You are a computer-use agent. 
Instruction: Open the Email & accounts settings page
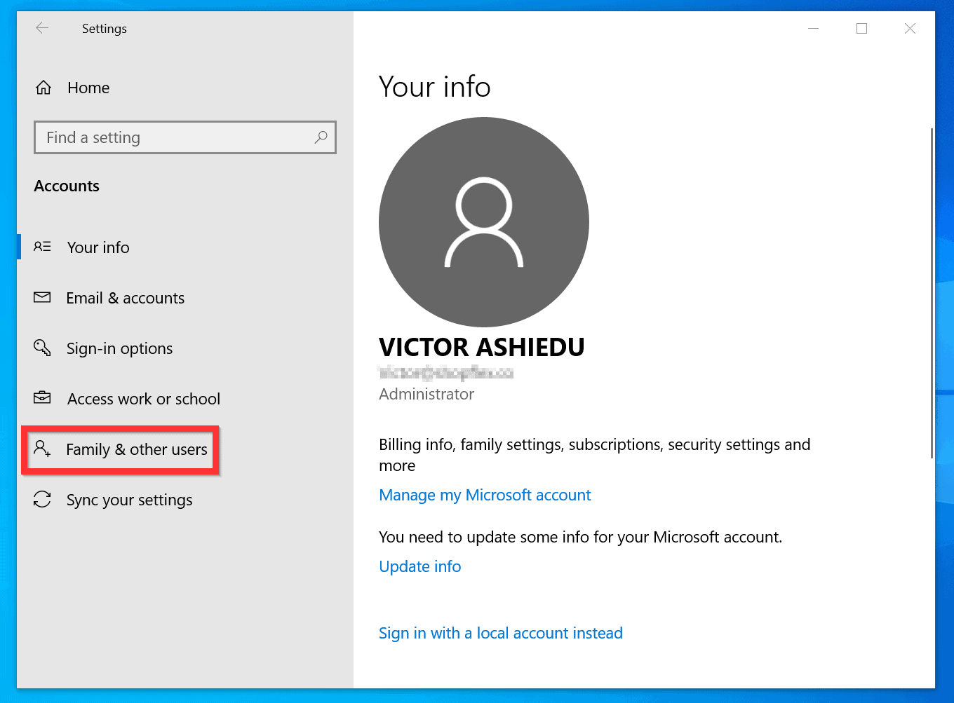coord(125,297)
